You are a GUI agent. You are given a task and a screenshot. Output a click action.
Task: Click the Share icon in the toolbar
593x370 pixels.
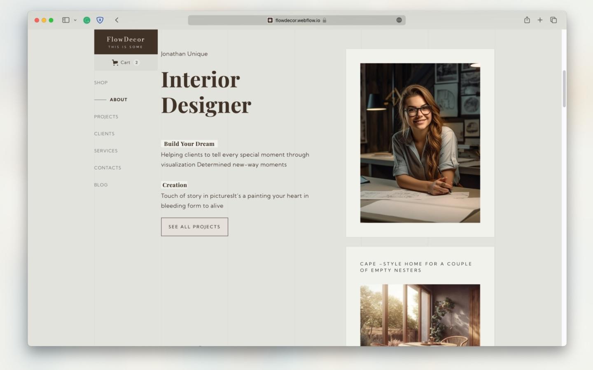tap(527, 20)
